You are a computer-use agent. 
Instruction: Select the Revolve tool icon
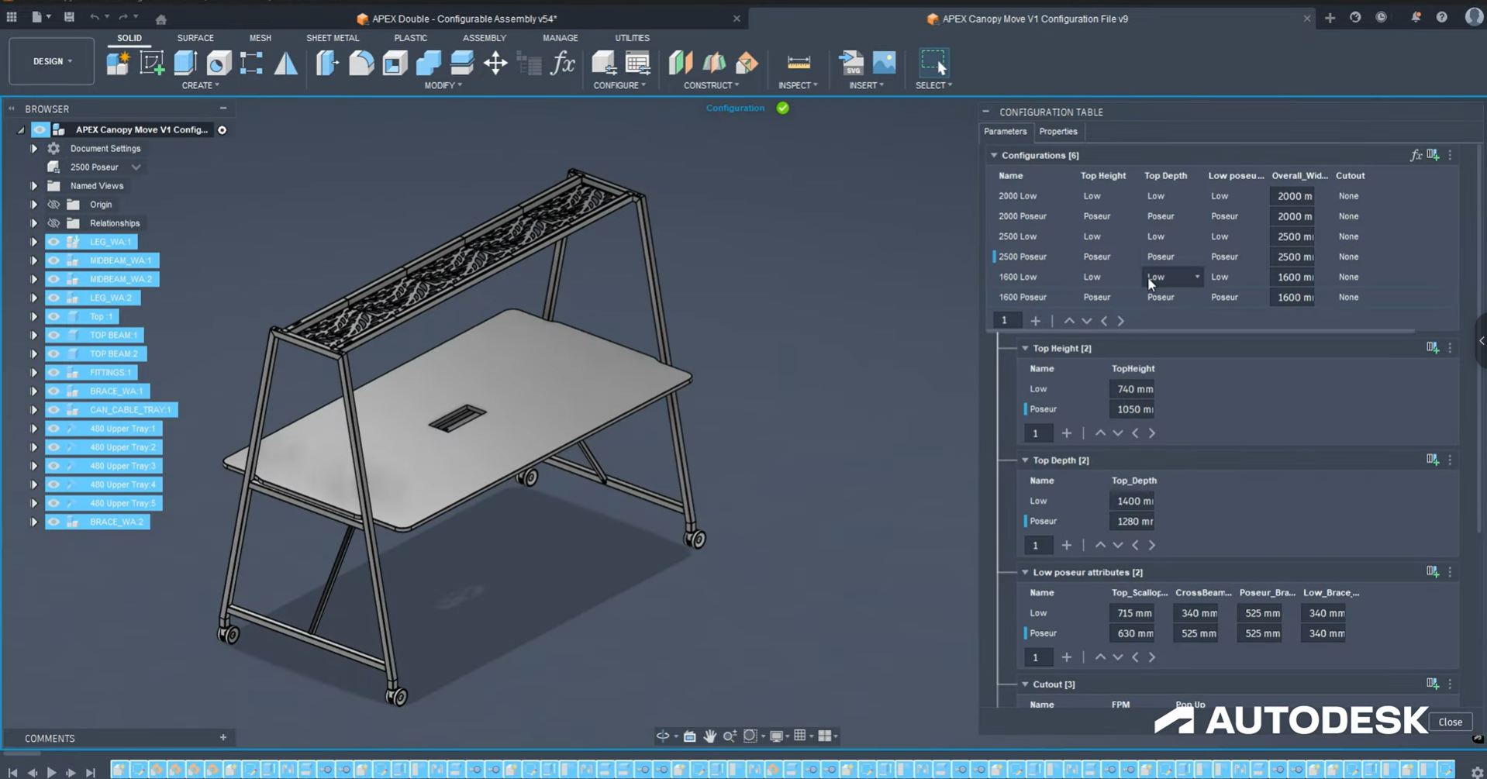219,62
